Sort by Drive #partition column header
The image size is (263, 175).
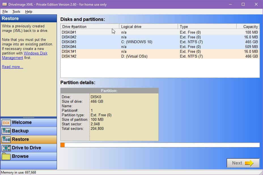click(90, 27)
